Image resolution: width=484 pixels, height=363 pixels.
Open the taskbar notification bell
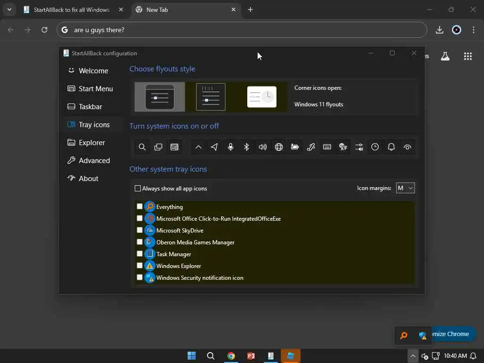473,356
